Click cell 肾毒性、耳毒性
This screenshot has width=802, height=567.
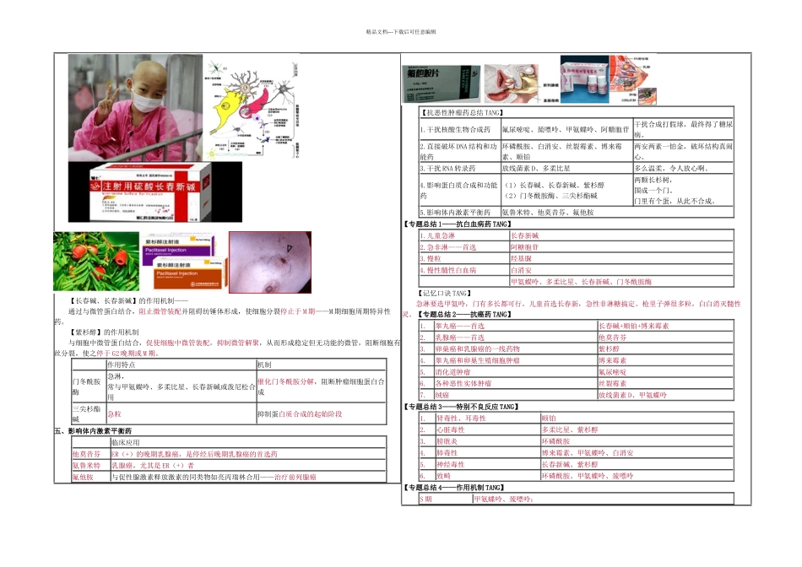(461, 418)
